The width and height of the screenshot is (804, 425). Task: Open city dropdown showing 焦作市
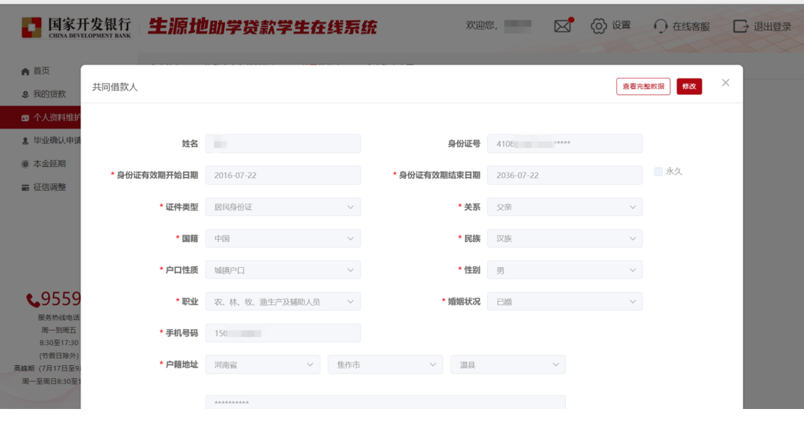point(385,365)
